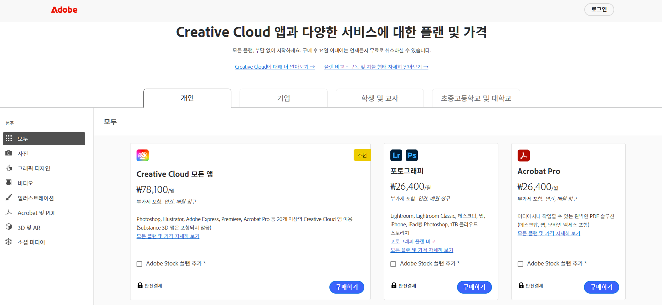
Task: Click the film strip icon beside 비디오
Action: click(x=9, y=183)
